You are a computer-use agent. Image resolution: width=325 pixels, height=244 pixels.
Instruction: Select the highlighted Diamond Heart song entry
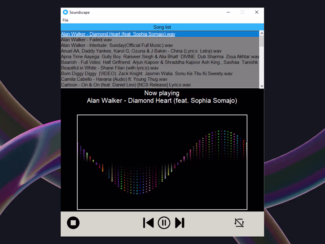tap(118, 34)
